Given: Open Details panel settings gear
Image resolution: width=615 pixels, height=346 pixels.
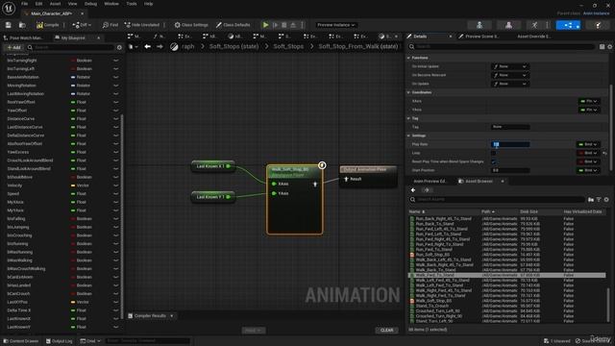Looking at the screenshot, I should (x=610, y=47).
